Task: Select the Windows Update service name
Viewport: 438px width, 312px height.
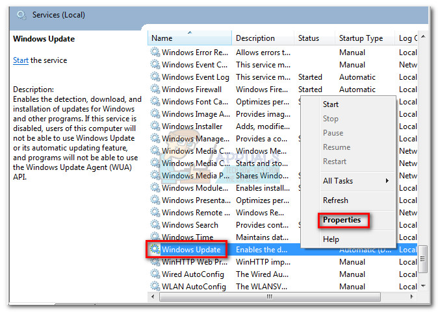Action: coord(191,249)
